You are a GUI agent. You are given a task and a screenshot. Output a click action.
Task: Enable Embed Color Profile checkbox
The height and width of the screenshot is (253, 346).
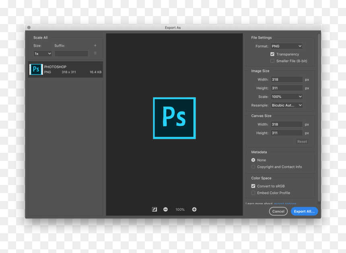(x=253, y=193)
